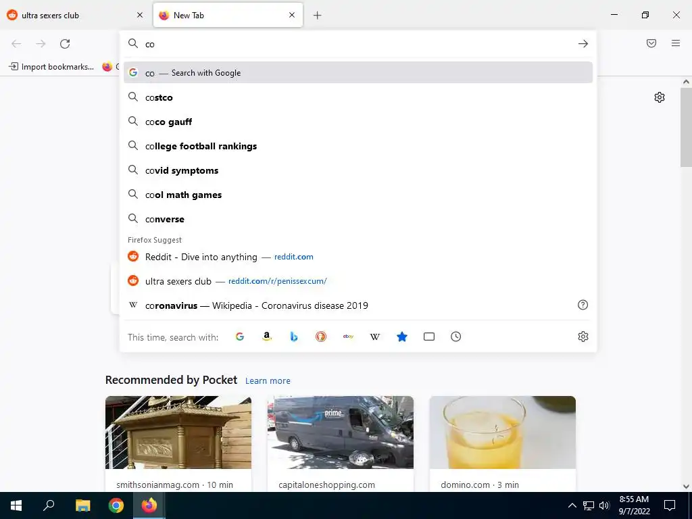Open capitaloneshopping.com Prime van thumbnail

click(341, 432)
